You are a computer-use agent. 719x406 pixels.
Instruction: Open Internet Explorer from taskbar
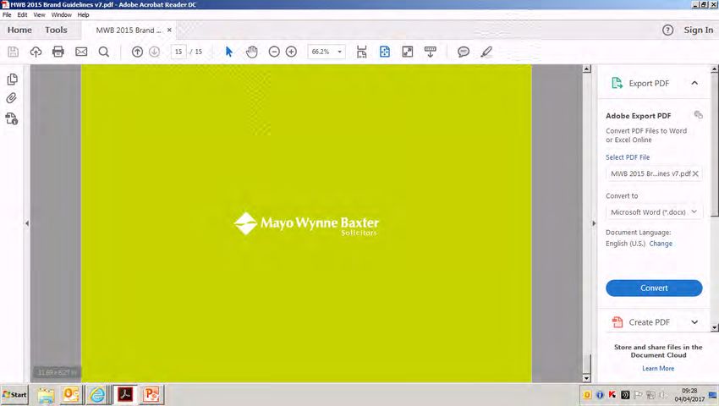point(97,394)
